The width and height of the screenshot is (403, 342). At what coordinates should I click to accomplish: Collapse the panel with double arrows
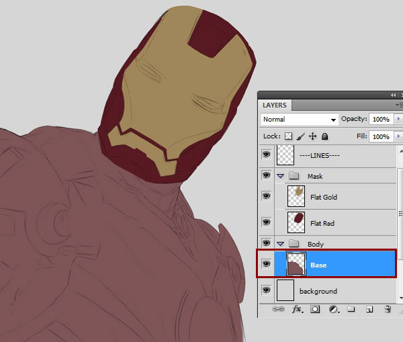[x=393, y=95]
